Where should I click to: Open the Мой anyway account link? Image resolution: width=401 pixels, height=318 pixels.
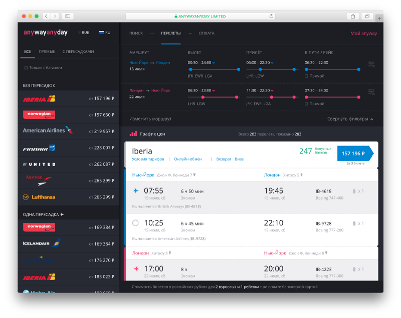click(364, 33)
